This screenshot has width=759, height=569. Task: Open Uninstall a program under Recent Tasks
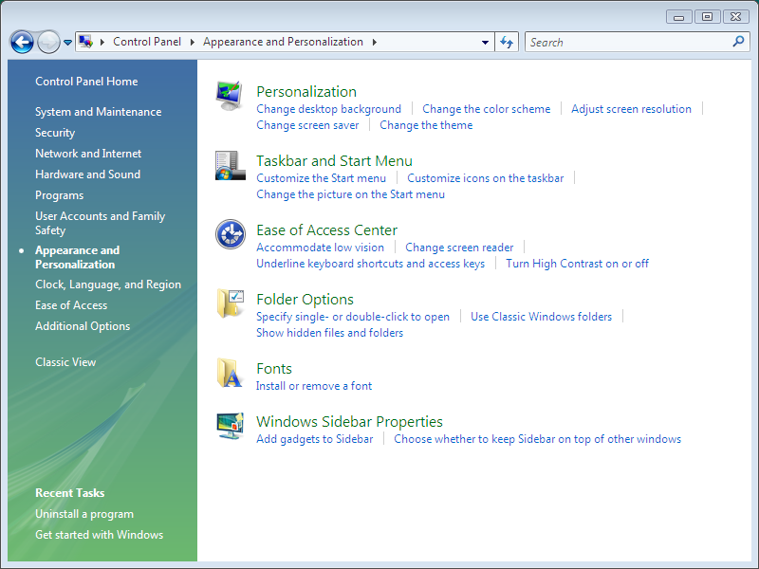pos(83,513)
